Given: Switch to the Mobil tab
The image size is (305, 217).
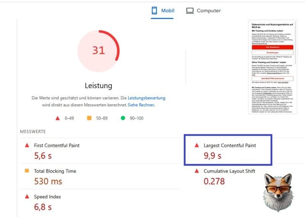Looking at the screenshot, I should click(163, 11).
